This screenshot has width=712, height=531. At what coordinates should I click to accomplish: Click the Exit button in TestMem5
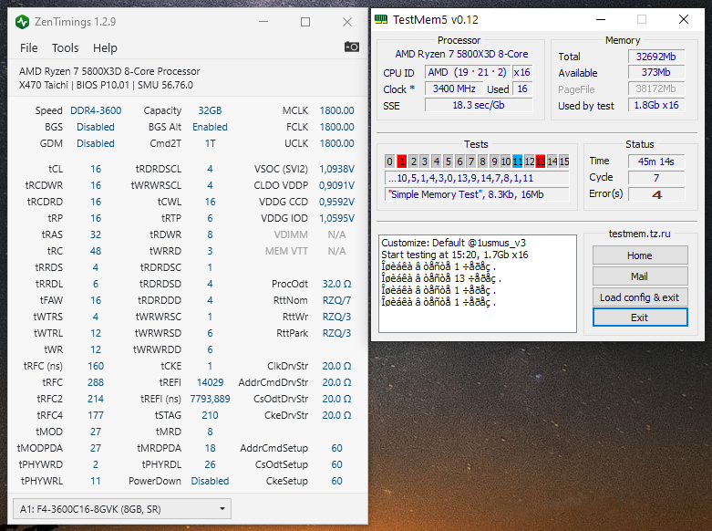click(x=640, y=318)
